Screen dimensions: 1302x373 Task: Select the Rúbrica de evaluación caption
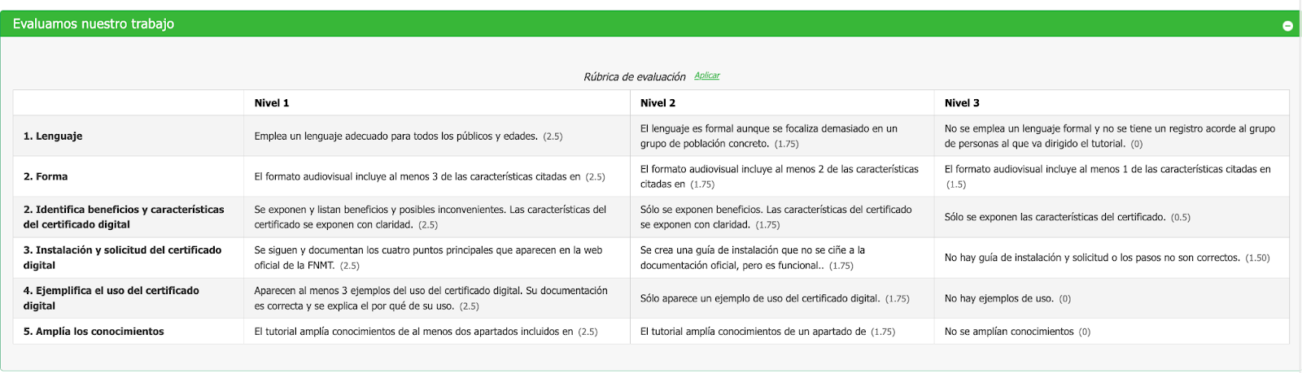click(x=635, y=76)
